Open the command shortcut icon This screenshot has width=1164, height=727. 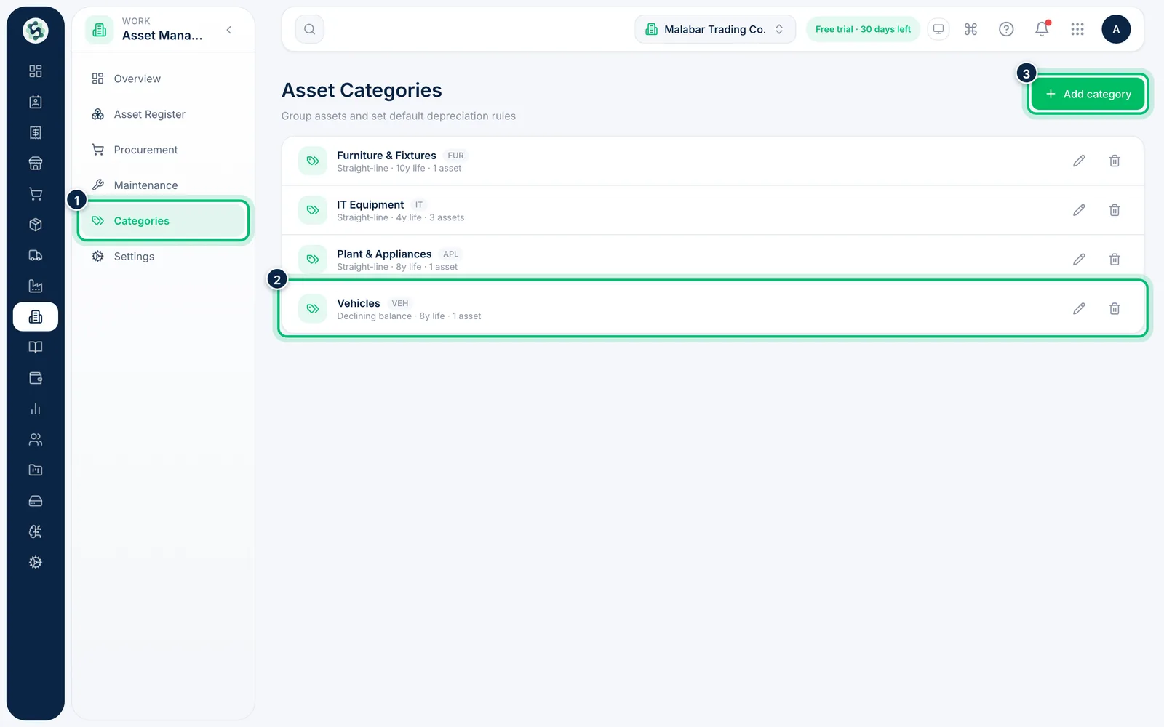pos(970,29)
